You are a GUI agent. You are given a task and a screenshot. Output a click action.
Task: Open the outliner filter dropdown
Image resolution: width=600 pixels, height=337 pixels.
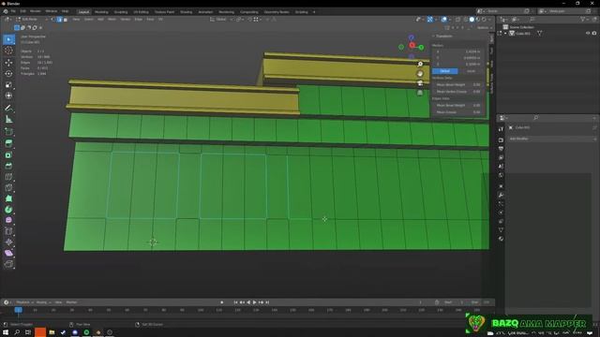pyautogui.click(x=584, y=19)
